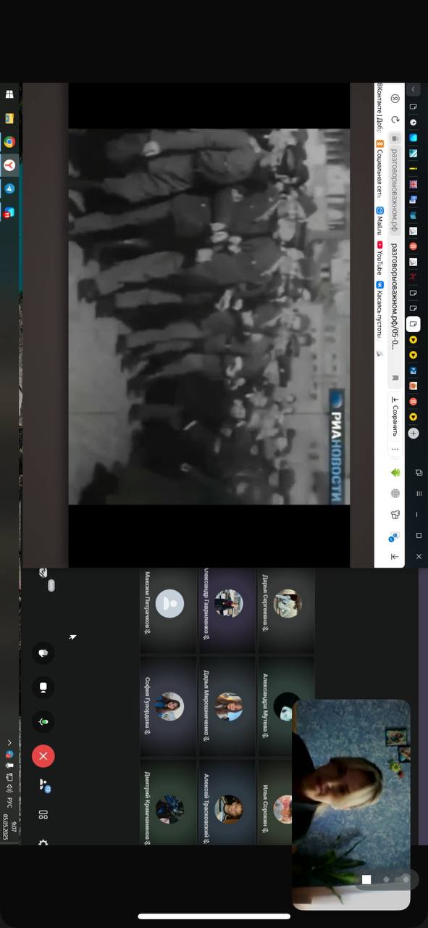Screen dimensions: 428x928
Task: Click the bookmark icon in the address bar
Action: pos(395,378)
